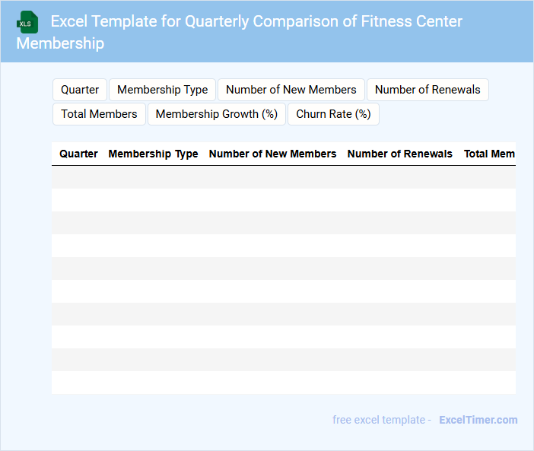534x451 pixels.
Task: Click the second empty table row
Action: [283, 200]
